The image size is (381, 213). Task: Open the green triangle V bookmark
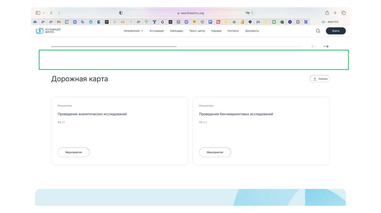click(147, 22)
